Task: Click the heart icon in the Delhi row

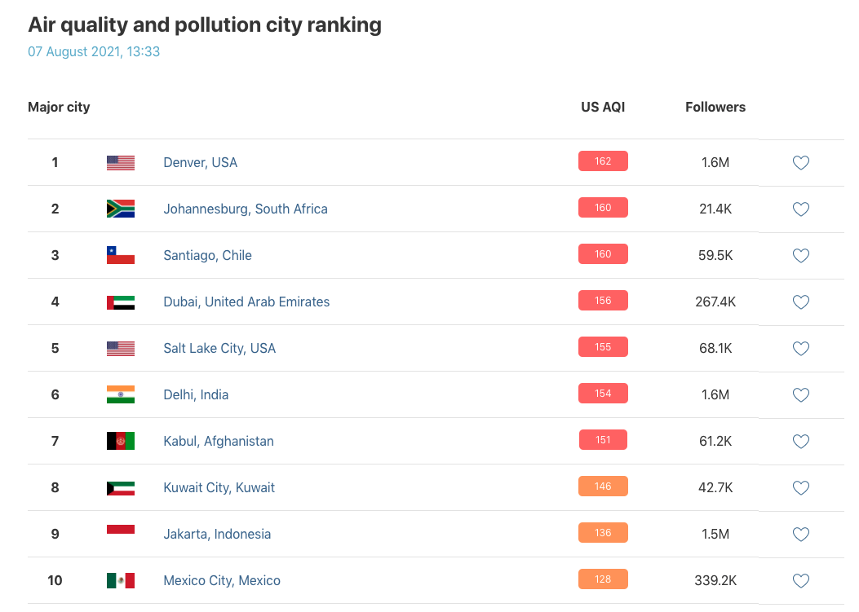Action: point(800,395)
